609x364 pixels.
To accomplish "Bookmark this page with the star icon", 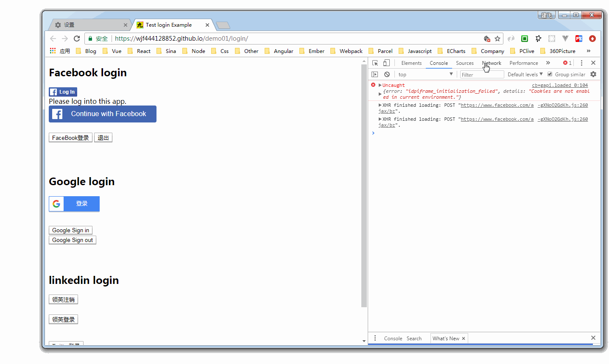I will tap(497, 38).
